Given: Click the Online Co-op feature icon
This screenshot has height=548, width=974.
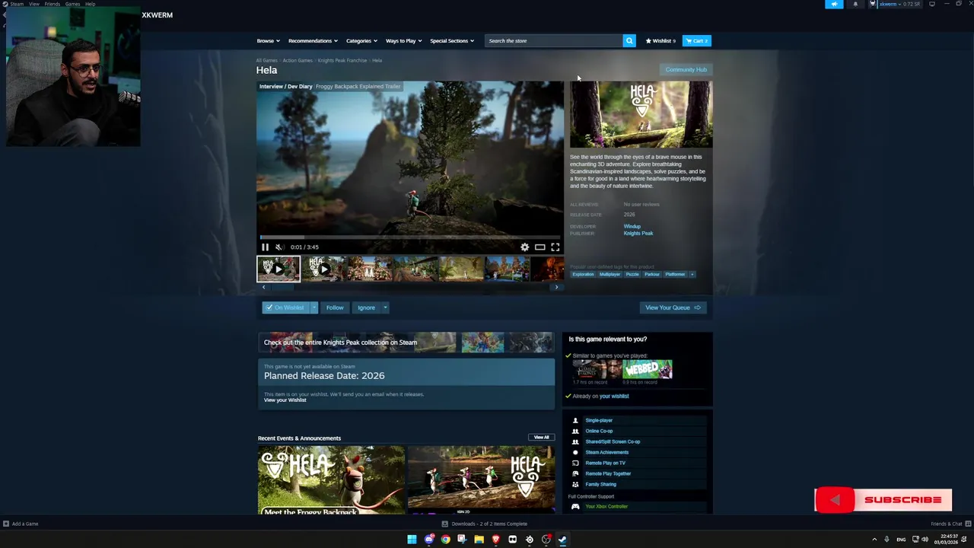Looking at the screenshot, I should tap(575, 431).
